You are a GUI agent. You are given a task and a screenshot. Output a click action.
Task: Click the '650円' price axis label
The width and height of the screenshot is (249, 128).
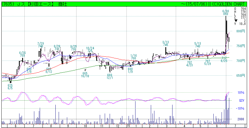point(241,76)
